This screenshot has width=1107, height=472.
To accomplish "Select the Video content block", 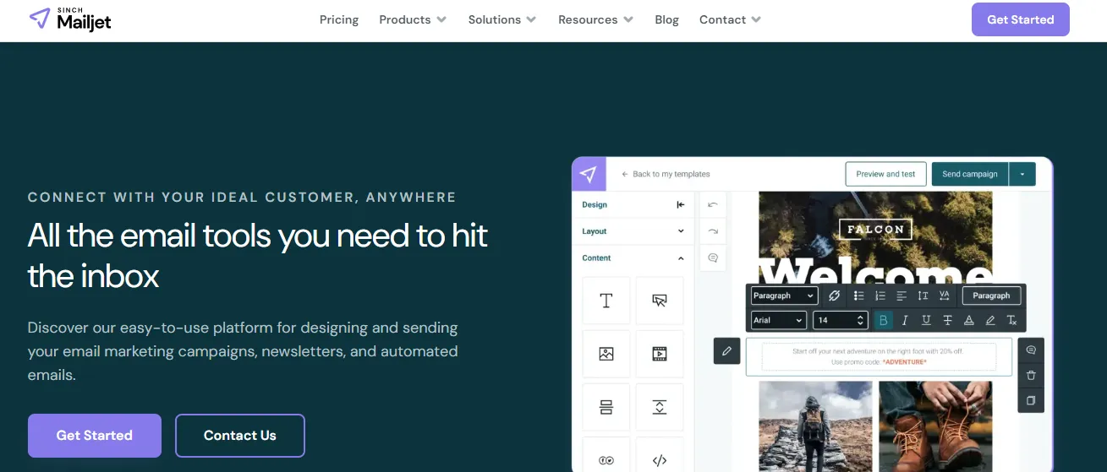I will (x=660, y=354).
